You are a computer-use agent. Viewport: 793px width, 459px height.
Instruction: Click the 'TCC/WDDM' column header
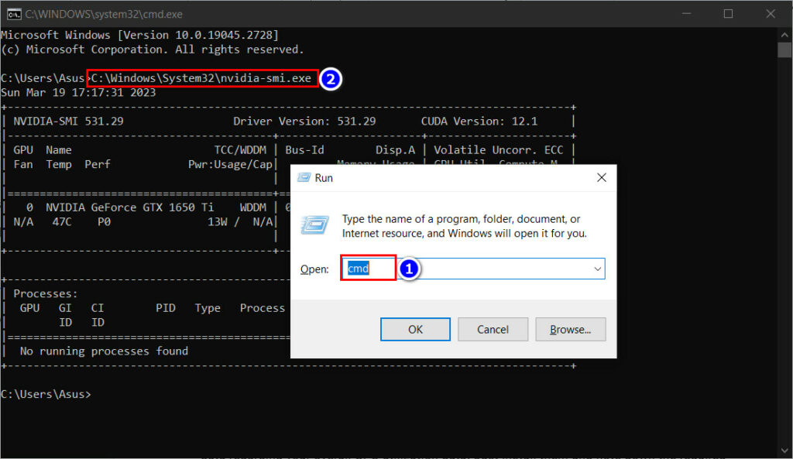(240, 150)
